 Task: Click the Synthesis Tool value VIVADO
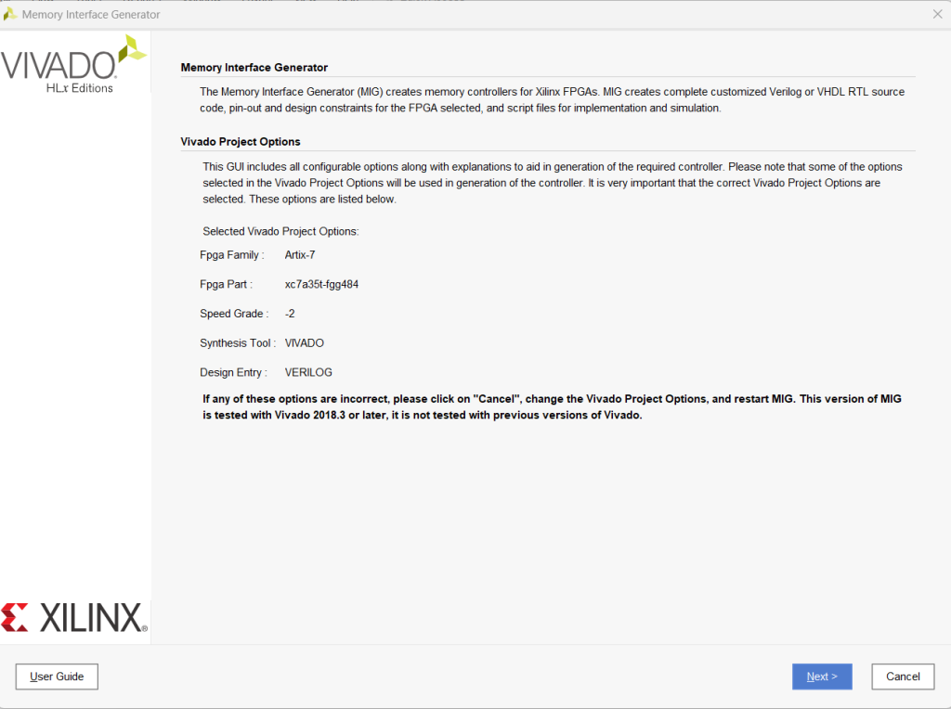coord(305,343)
